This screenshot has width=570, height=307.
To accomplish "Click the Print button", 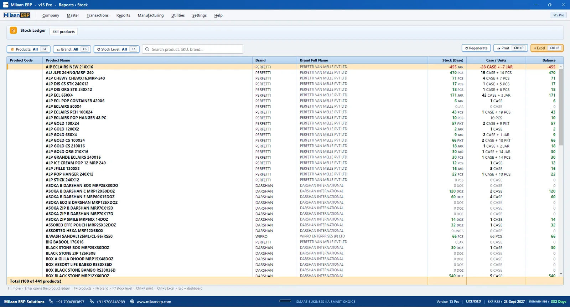I will (x=510, y=48).
